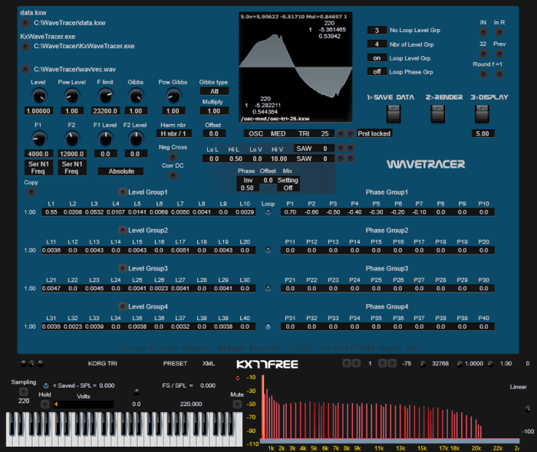This screenshot has height=452, width=537.
Task: Click the In R button
Action: [499, 32]
